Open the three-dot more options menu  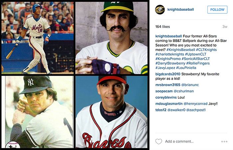pos(224,142)
